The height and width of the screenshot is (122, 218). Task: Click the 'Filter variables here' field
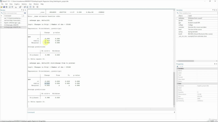click(x=198, y=13)
